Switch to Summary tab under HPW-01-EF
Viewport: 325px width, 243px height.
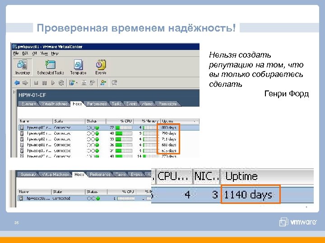28,104
